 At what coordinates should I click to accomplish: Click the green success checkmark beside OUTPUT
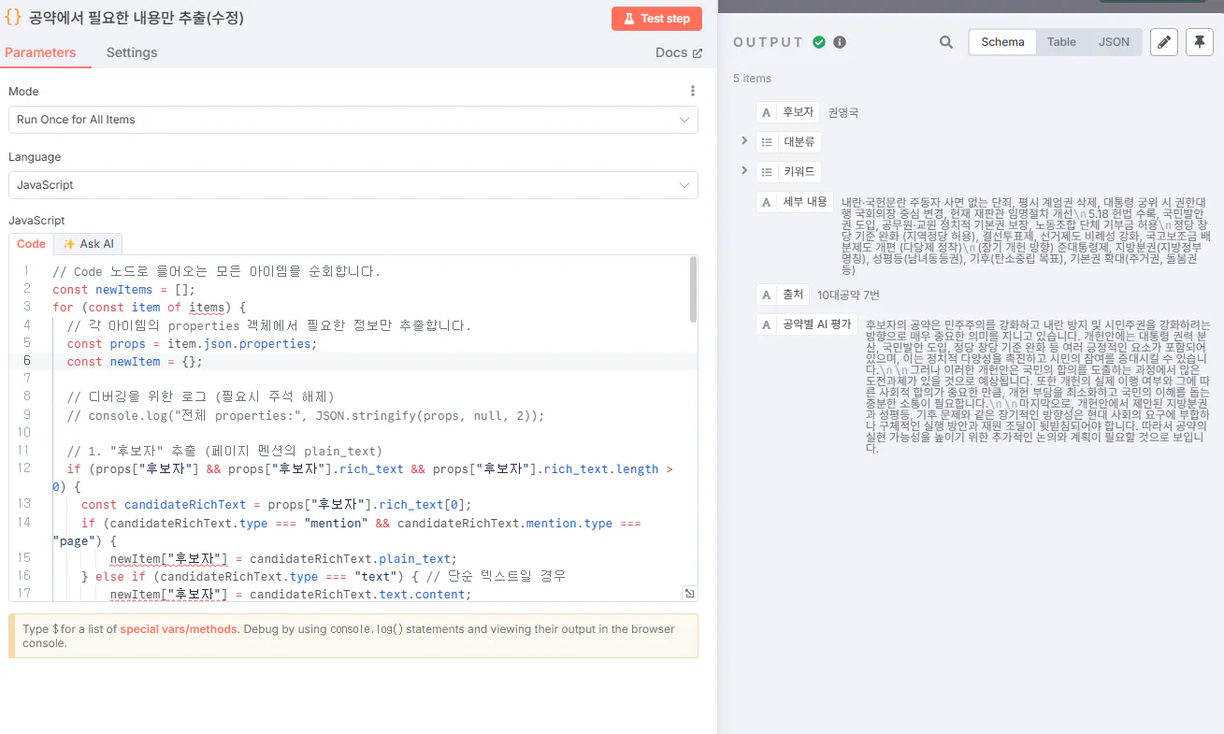[820, 41]
